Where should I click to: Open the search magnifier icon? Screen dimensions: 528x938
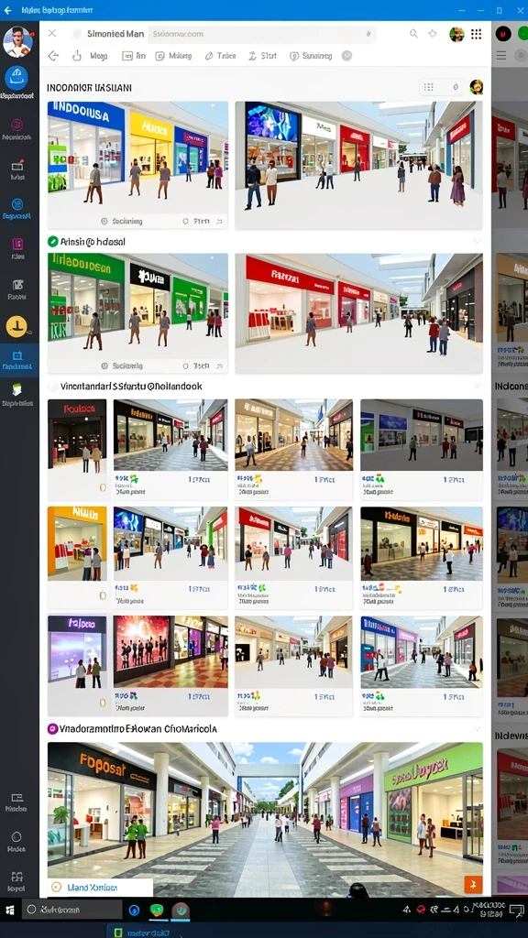[413, 34]
